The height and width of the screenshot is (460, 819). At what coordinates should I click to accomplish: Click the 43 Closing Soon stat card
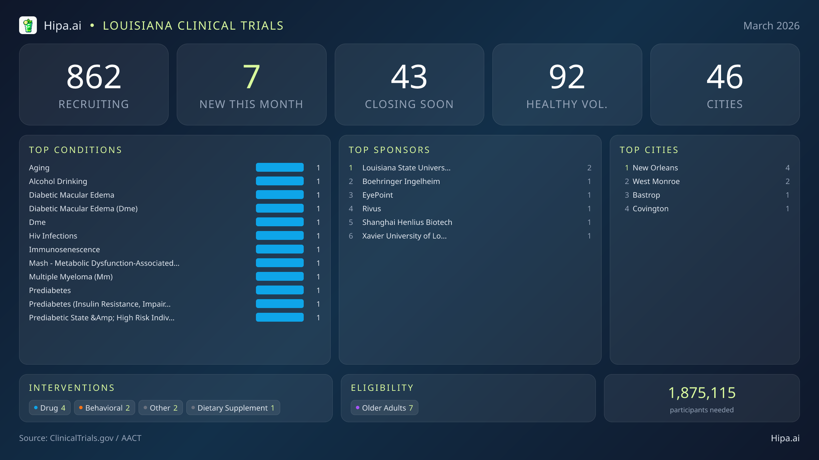[409, 84]
